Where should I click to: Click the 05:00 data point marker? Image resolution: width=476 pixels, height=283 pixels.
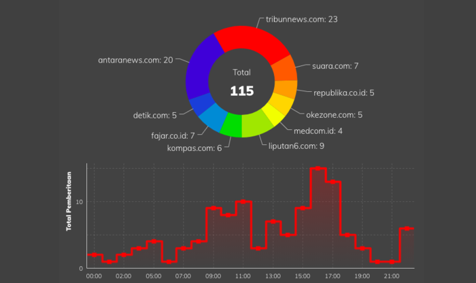point(154,242)
